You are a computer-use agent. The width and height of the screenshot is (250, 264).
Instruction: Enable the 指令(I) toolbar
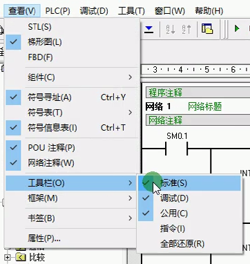pyautogui.click(x=189, y=229)
